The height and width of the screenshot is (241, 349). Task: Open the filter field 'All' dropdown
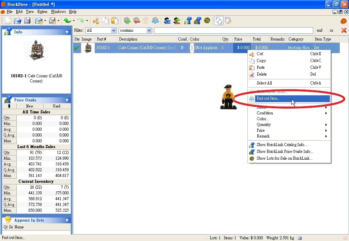coord(113,30)
